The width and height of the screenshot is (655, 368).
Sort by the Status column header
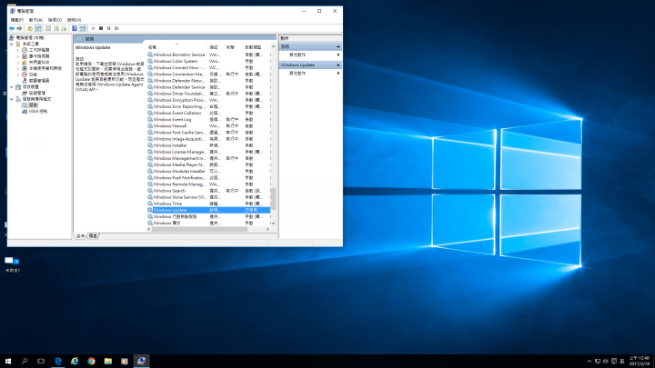click(x=234, y=47)
